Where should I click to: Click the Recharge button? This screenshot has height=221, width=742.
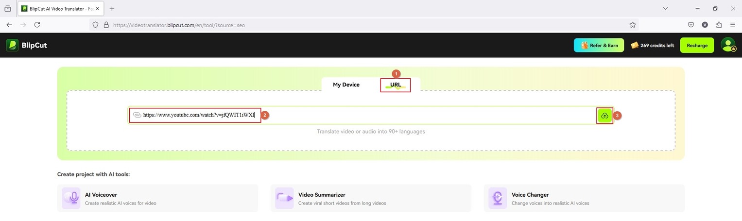click(x=697, y=45)
